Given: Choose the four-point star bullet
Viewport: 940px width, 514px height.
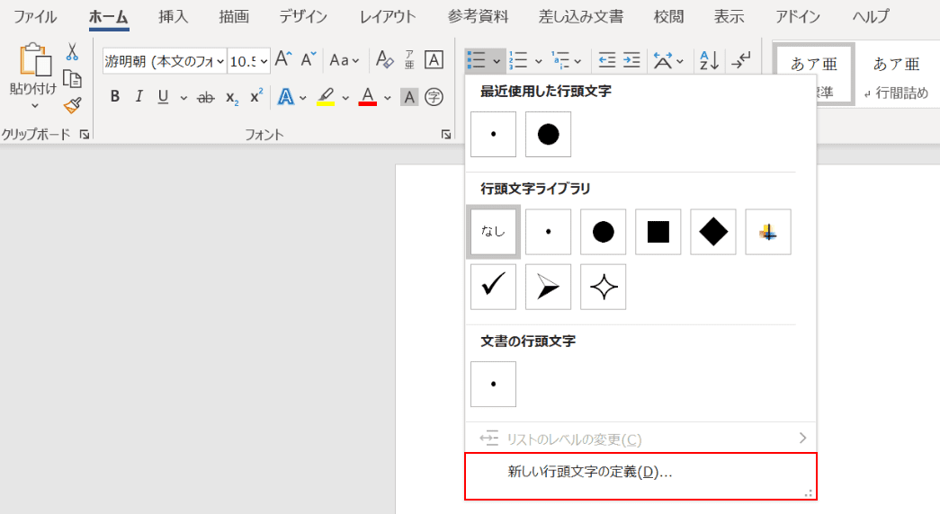Looking at the screenshot, I should (x=603, y=287).
